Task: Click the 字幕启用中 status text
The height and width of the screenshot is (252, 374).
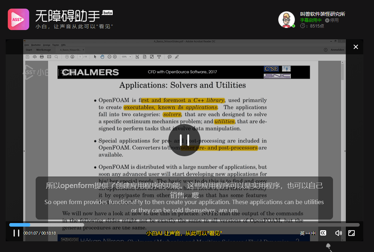Action: (x=310, y=20)
